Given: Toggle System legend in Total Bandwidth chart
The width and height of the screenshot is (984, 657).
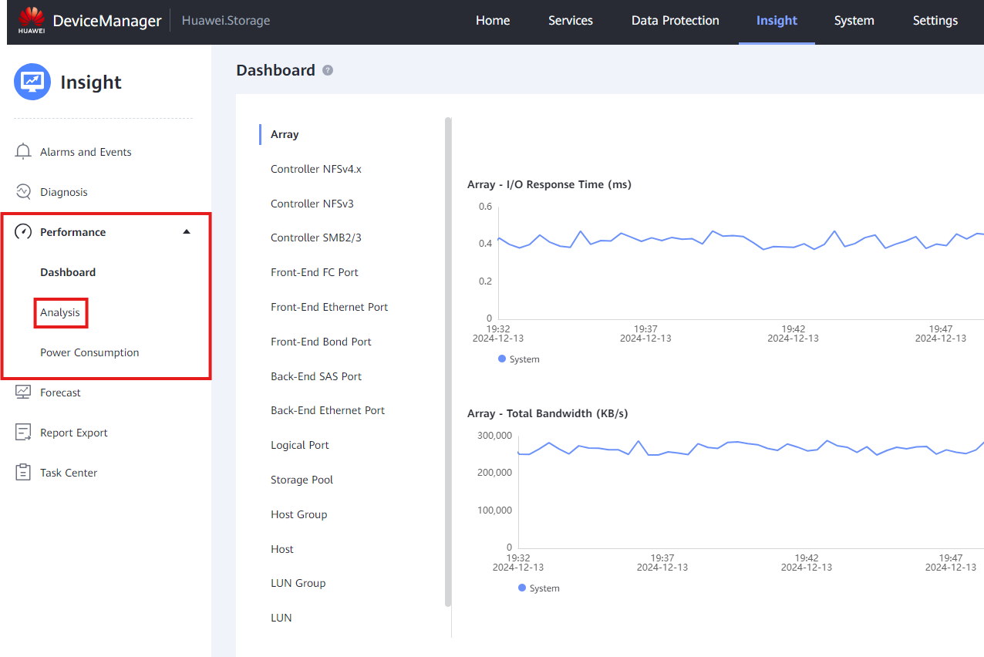Looking at the screenshot, I should coord(539,588).
